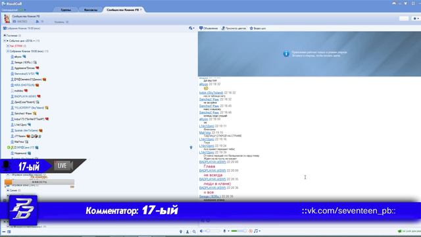Click the RaidCall logo in title bar
The height and width of the screenshot is (237, 421).
[x=12, y=4]
